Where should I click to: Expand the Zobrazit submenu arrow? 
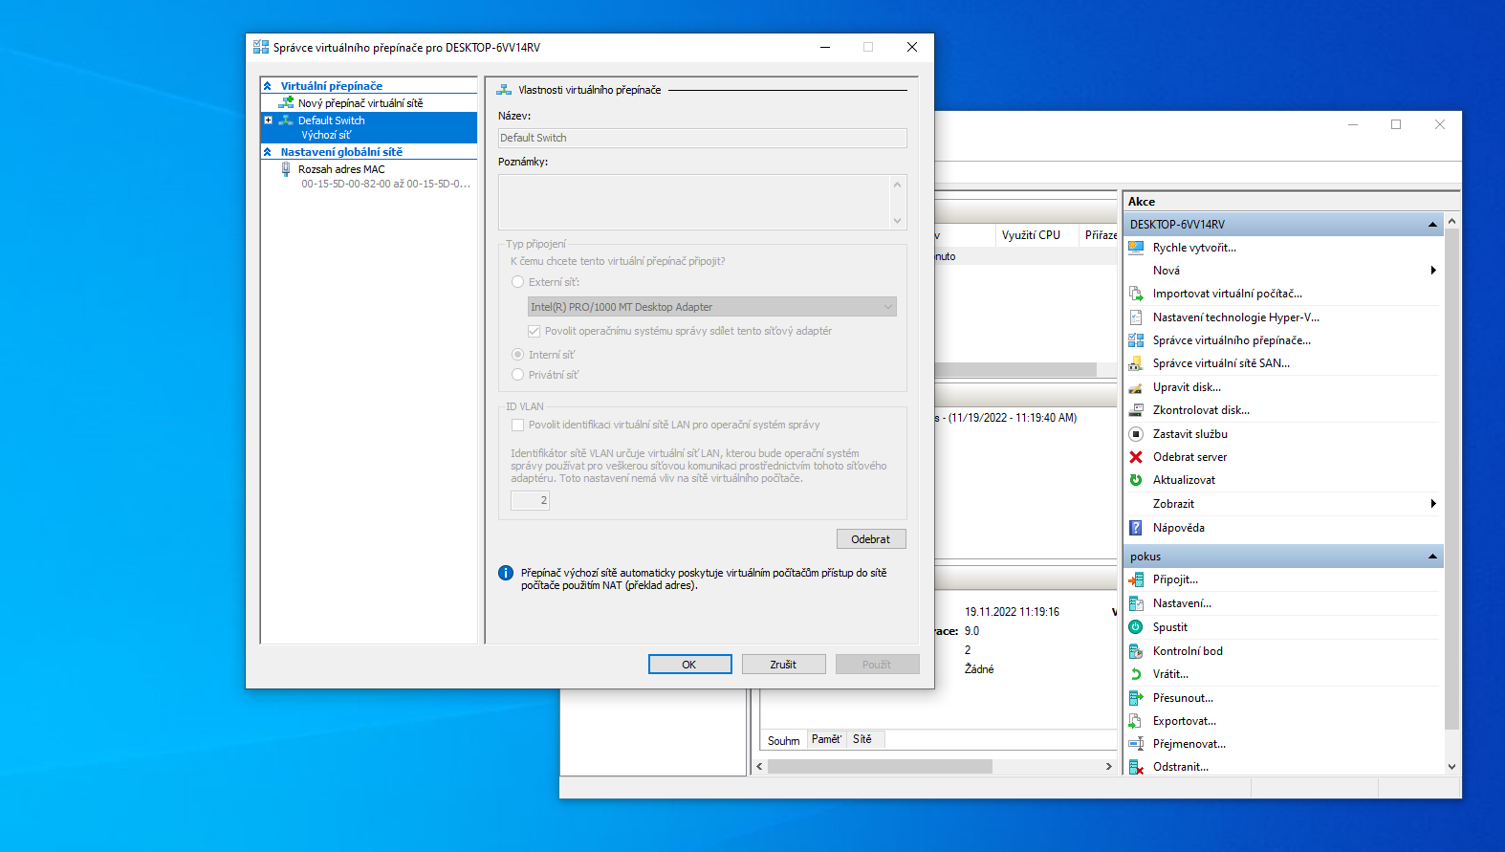coord(1433,504)
